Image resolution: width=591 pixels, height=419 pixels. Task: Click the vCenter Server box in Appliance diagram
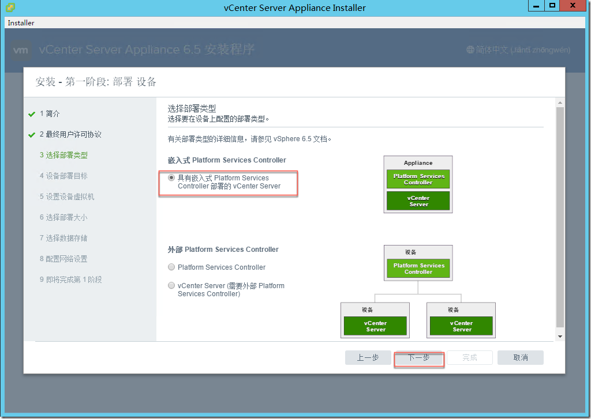[418, 201]
